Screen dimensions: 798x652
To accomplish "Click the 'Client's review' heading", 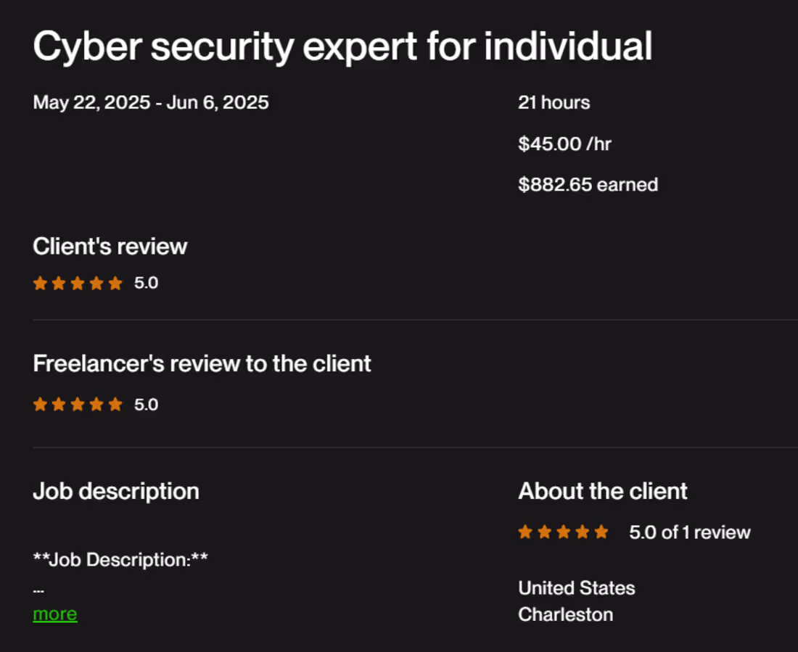I will (110, 246).
